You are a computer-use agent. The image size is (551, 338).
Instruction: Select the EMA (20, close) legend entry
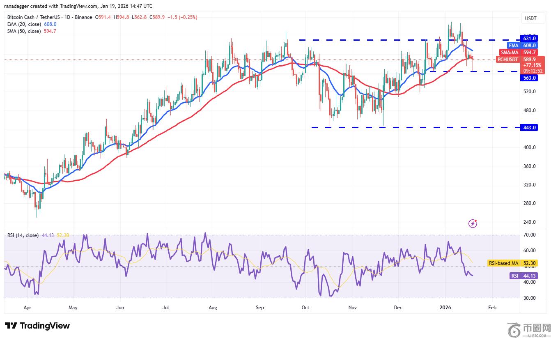click(24, 24)
